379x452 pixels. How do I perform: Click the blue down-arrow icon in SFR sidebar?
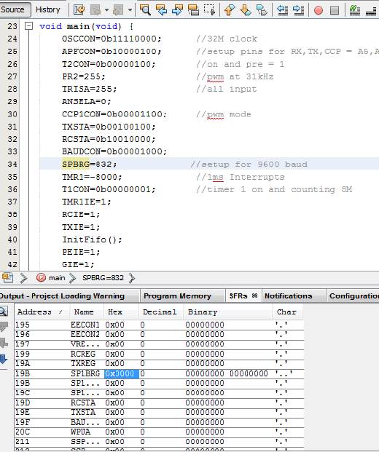[x=4, y=360]
